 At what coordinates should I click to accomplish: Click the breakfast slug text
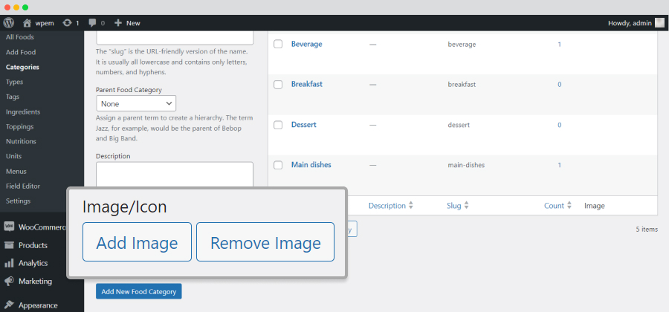tap(462, 85)
